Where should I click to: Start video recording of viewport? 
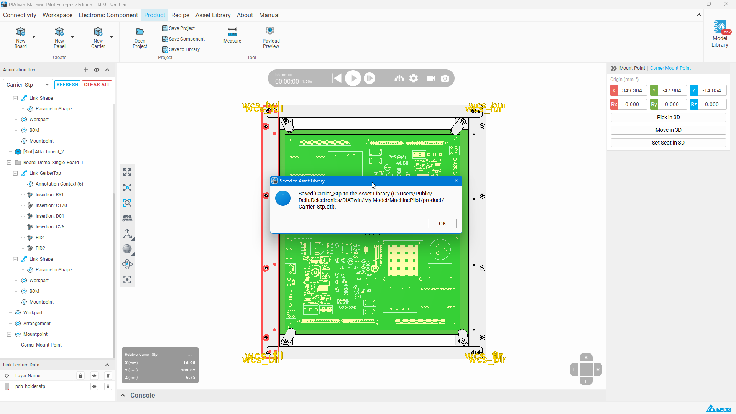(431, 78)
